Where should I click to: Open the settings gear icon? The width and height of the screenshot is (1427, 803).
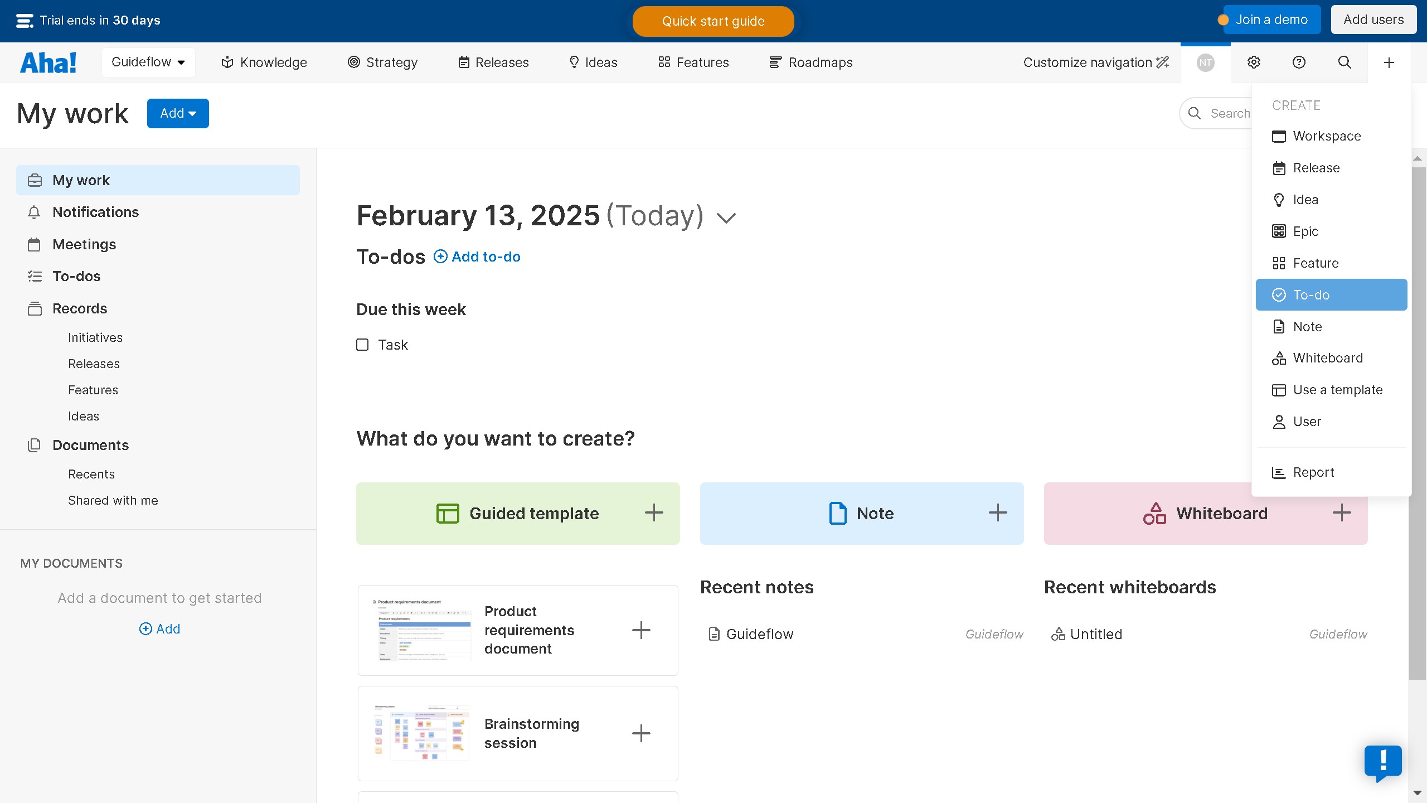click(1254, 62)
